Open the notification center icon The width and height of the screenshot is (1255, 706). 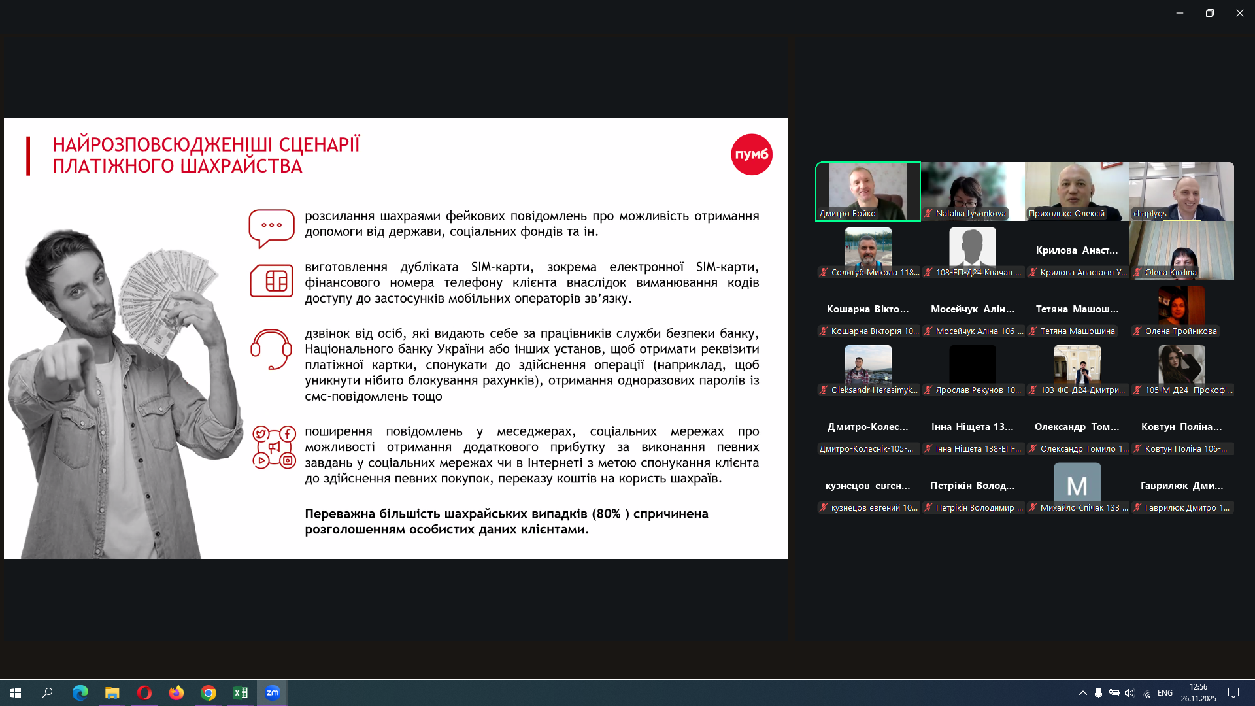(x=1233, y=693)
